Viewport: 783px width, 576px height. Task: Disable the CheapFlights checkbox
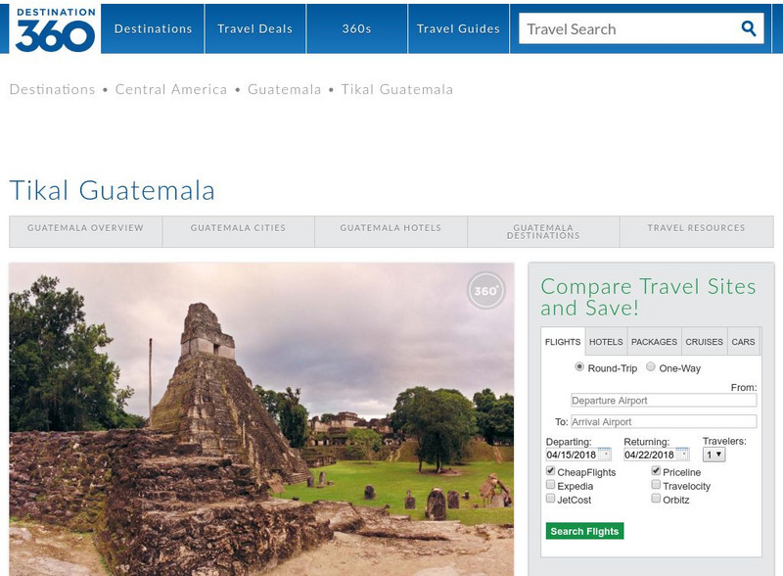550,471
